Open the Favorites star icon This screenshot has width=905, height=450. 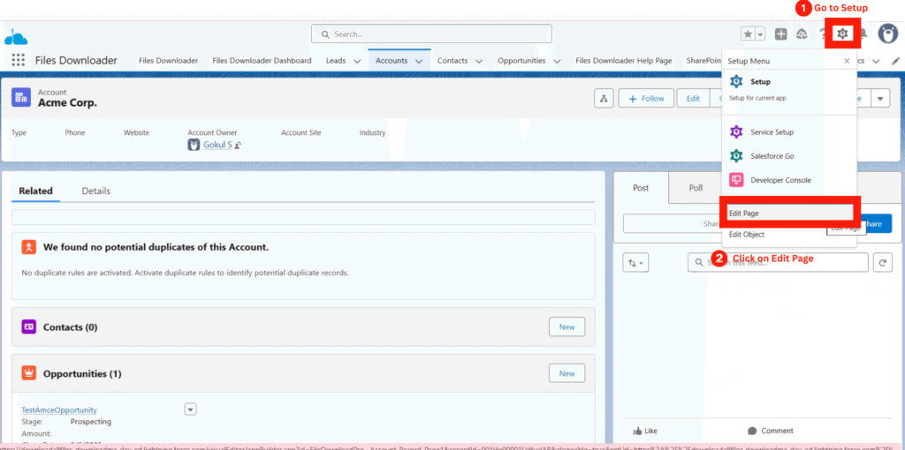(748, 34)
